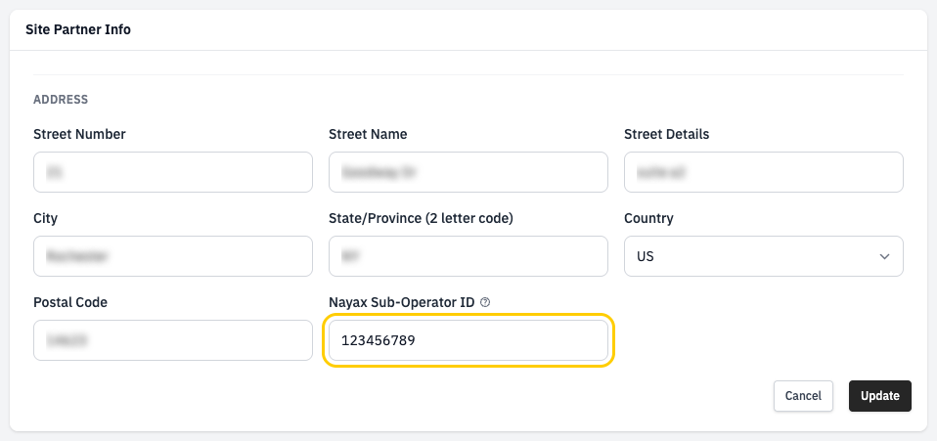Image resolution: width=937 pixels, height=441 pixels.
Task: Click into the City input field
Action: click(x=173, y=256)
